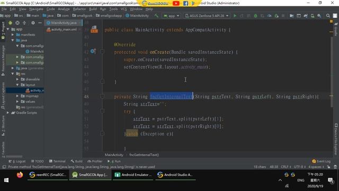Viewport: 339px width, 191px height.
Task: Open the Project panel gear settings
Action: pos(33,23)
